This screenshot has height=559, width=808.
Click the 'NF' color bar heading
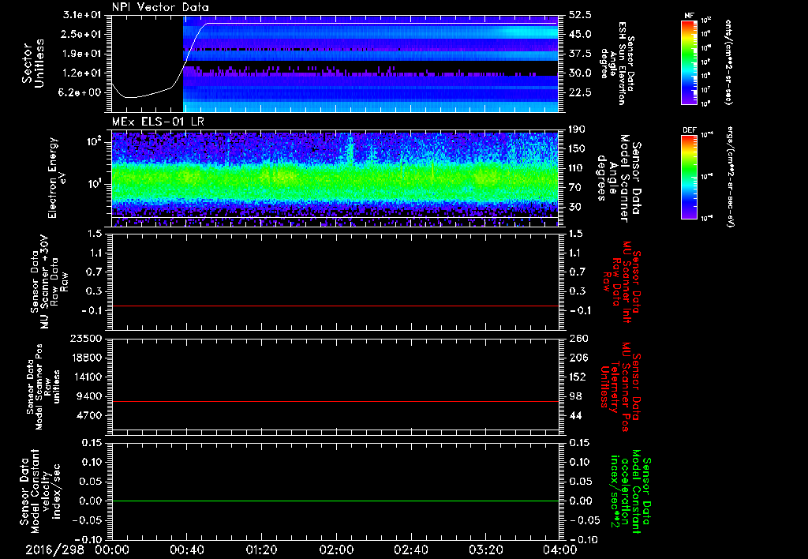click(689, 16)
